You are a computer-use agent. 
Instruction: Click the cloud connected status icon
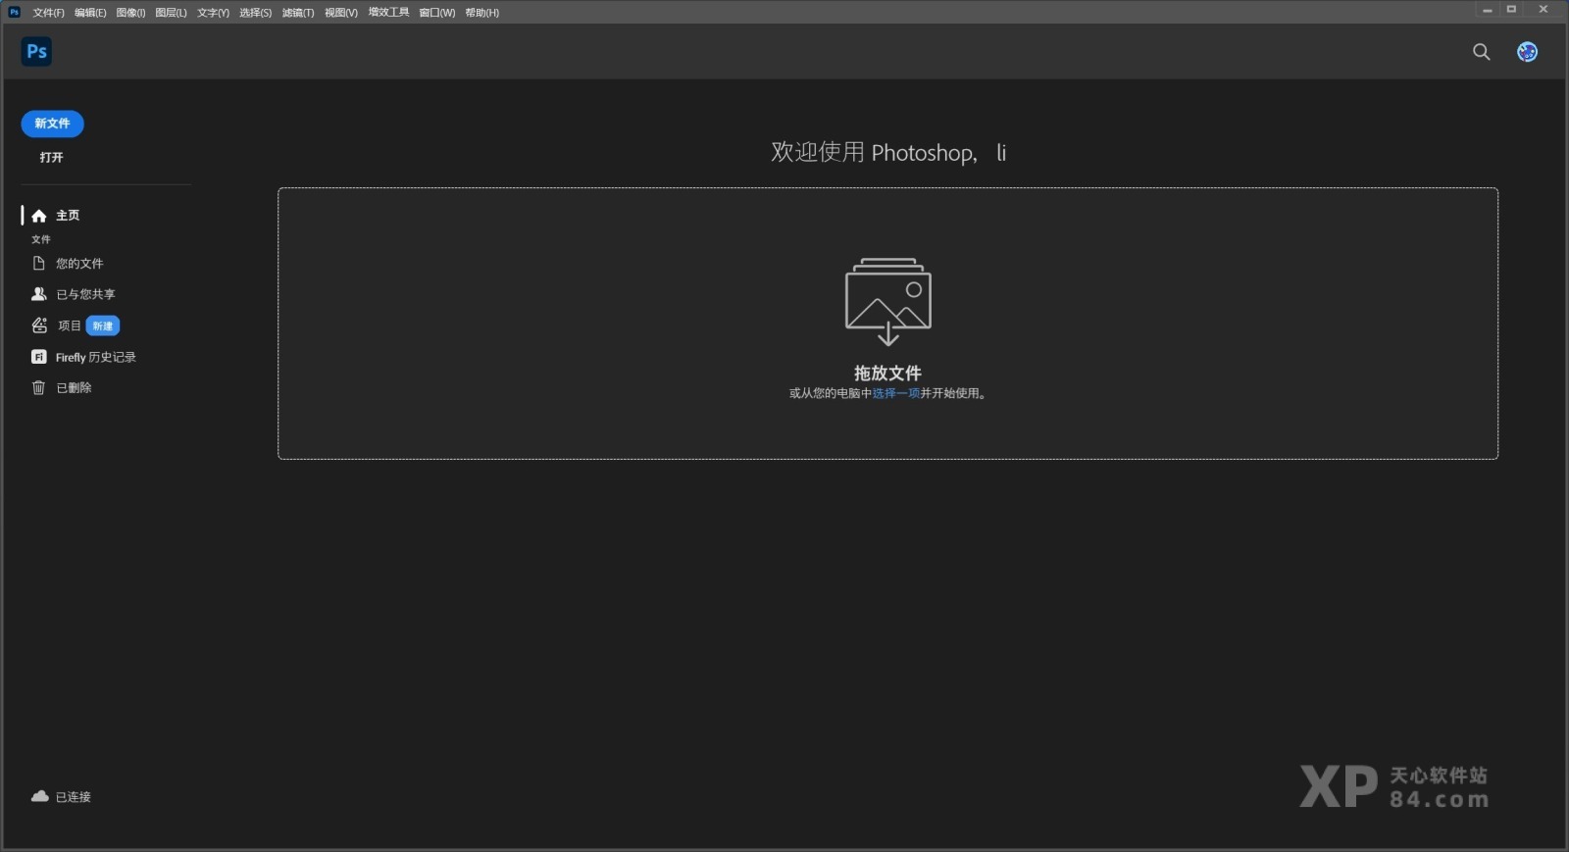point(40,796)
